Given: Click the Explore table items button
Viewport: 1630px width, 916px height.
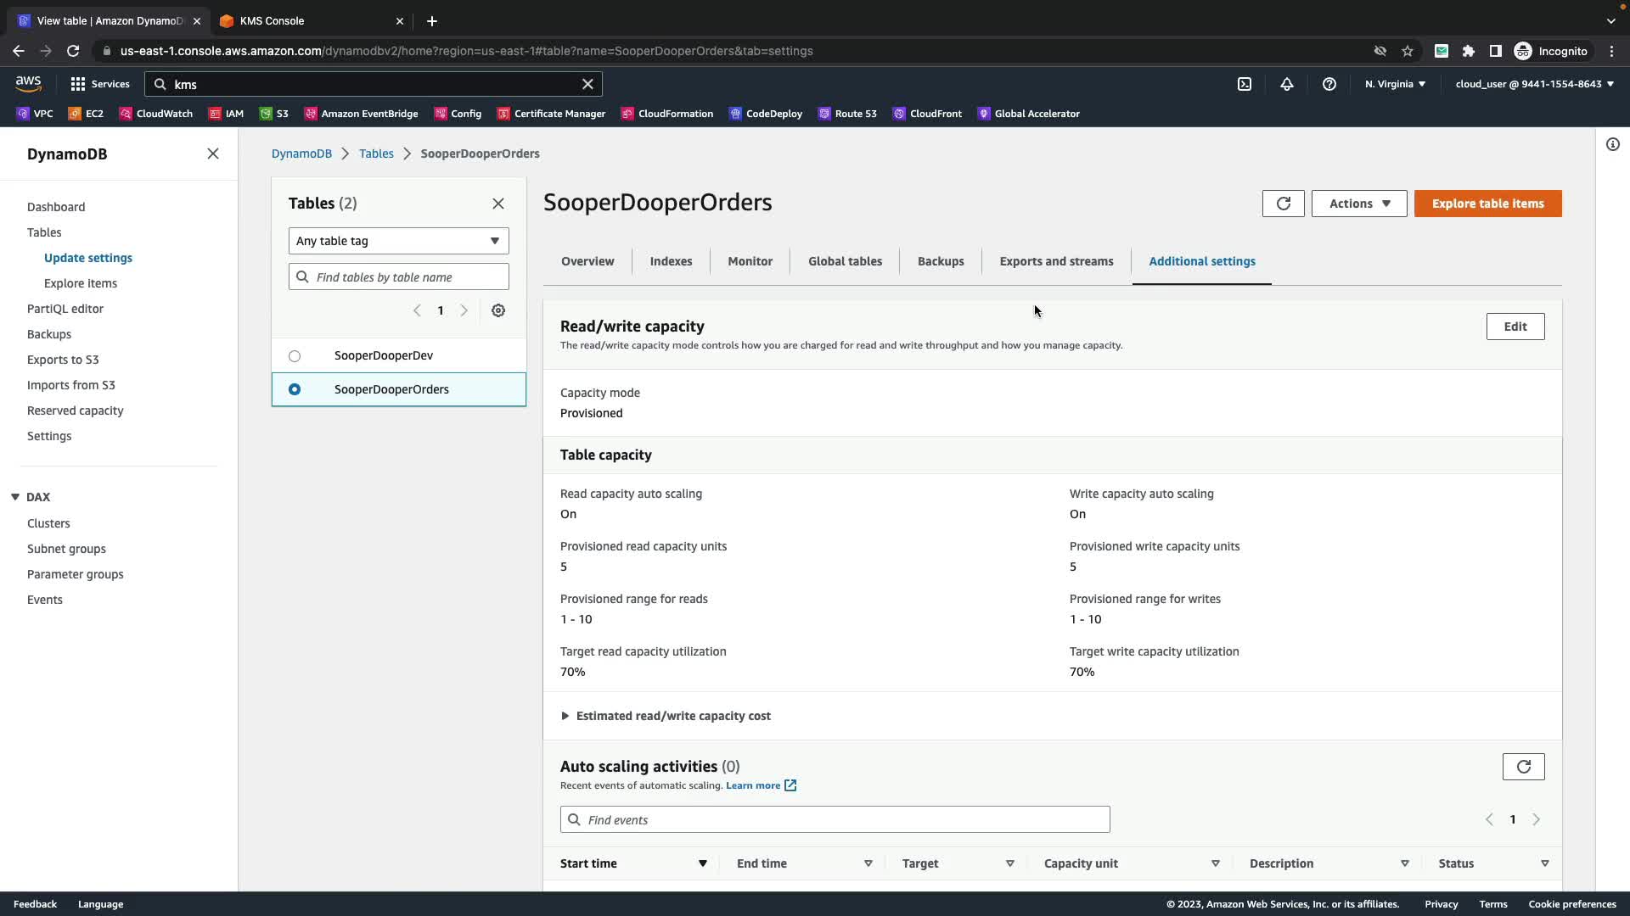Looking at the screenshot, I should point(1487,204).
